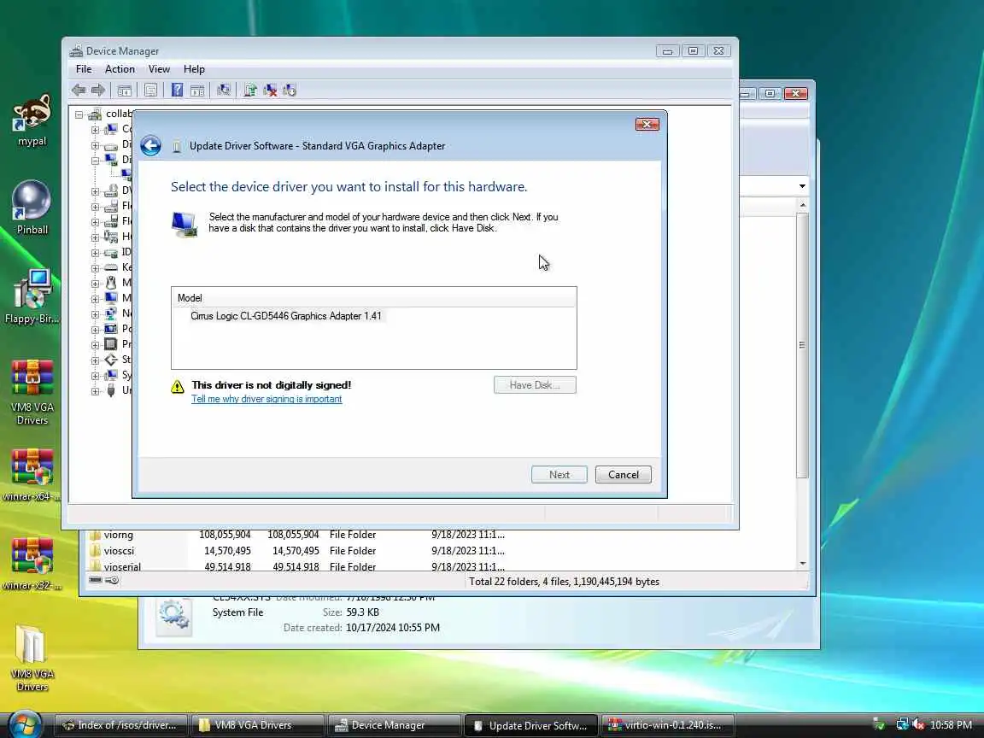Expand the Network adapters node

[96, 313]
